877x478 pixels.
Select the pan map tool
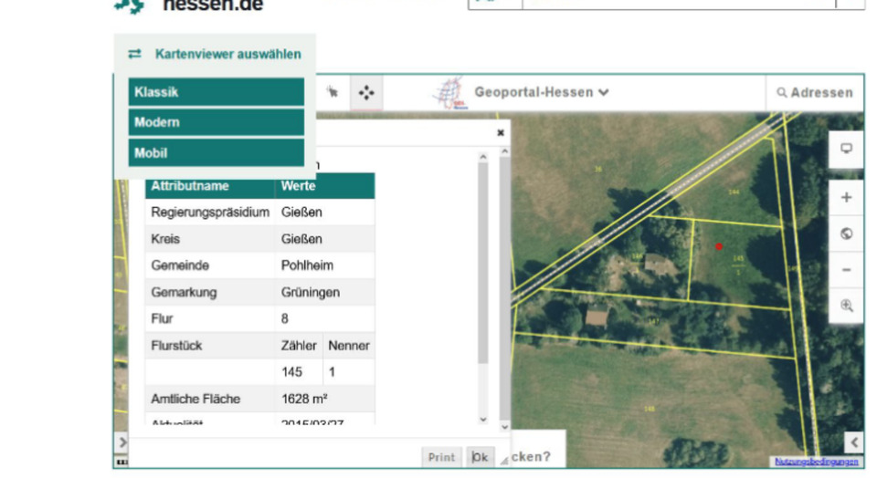[366, 92]
